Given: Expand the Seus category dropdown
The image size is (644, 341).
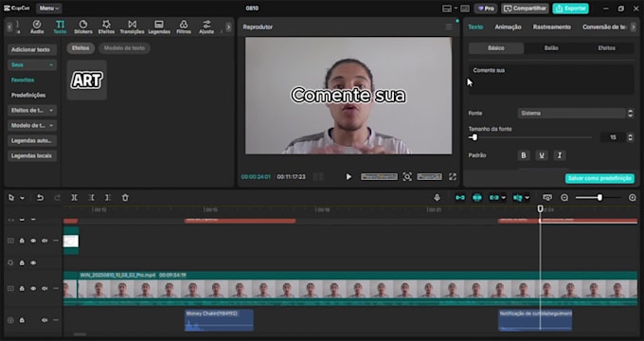Looking at the screenshot, I should tap(31, 65).
